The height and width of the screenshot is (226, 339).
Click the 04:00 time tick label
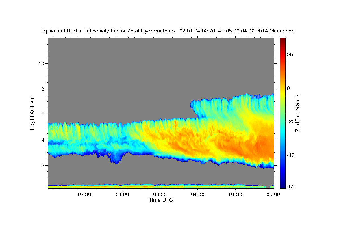[x=198, y=194]
